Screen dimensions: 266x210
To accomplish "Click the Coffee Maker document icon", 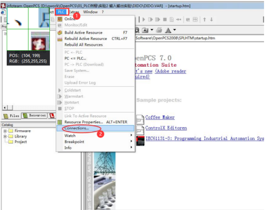I will [140, 119].
